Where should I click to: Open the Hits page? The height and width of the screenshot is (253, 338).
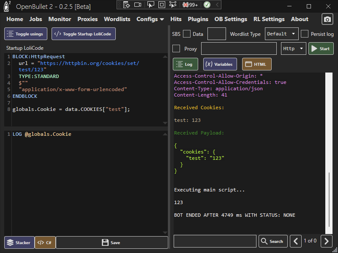(176, 19)
